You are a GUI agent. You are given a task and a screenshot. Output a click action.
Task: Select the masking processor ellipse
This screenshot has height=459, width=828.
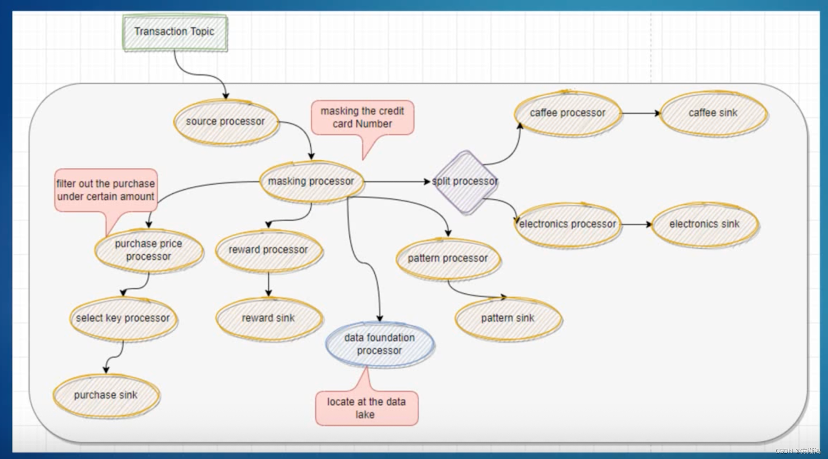311,182
